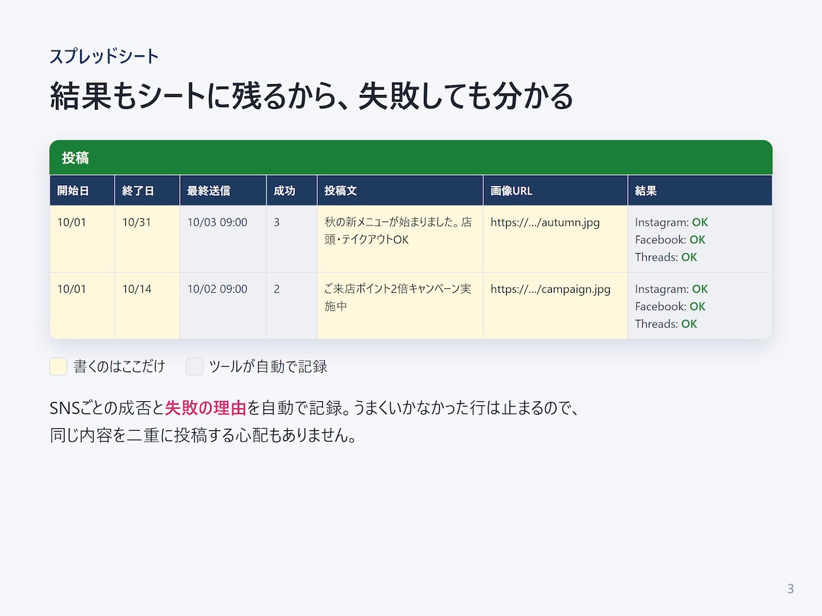The height and width of the screenshot is (616, 822).
Task: Click Facebook: OK in campaign row
Action: [x=670, y=306]
